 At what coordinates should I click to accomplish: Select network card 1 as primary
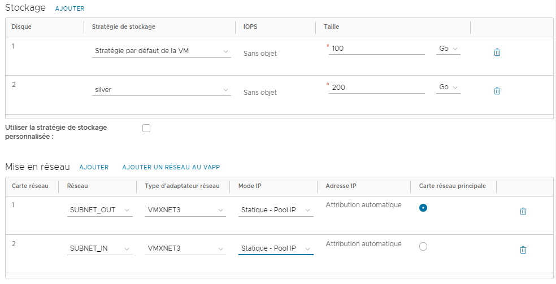423,208
